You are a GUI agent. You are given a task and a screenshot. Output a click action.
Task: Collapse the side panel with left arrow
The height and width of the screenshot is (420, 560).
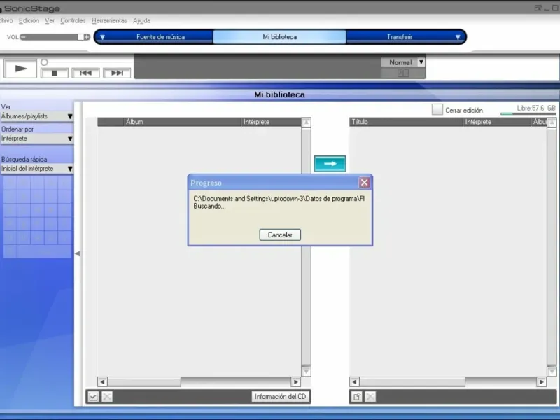pyautogui.click(x=78, y=253)
